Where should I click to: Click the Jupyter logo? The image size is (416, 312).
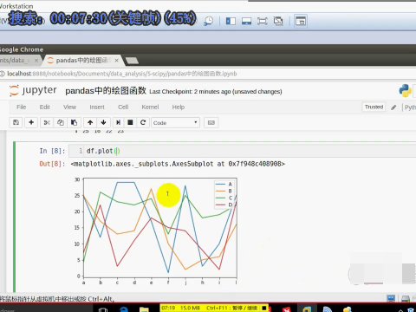point(33,90)
